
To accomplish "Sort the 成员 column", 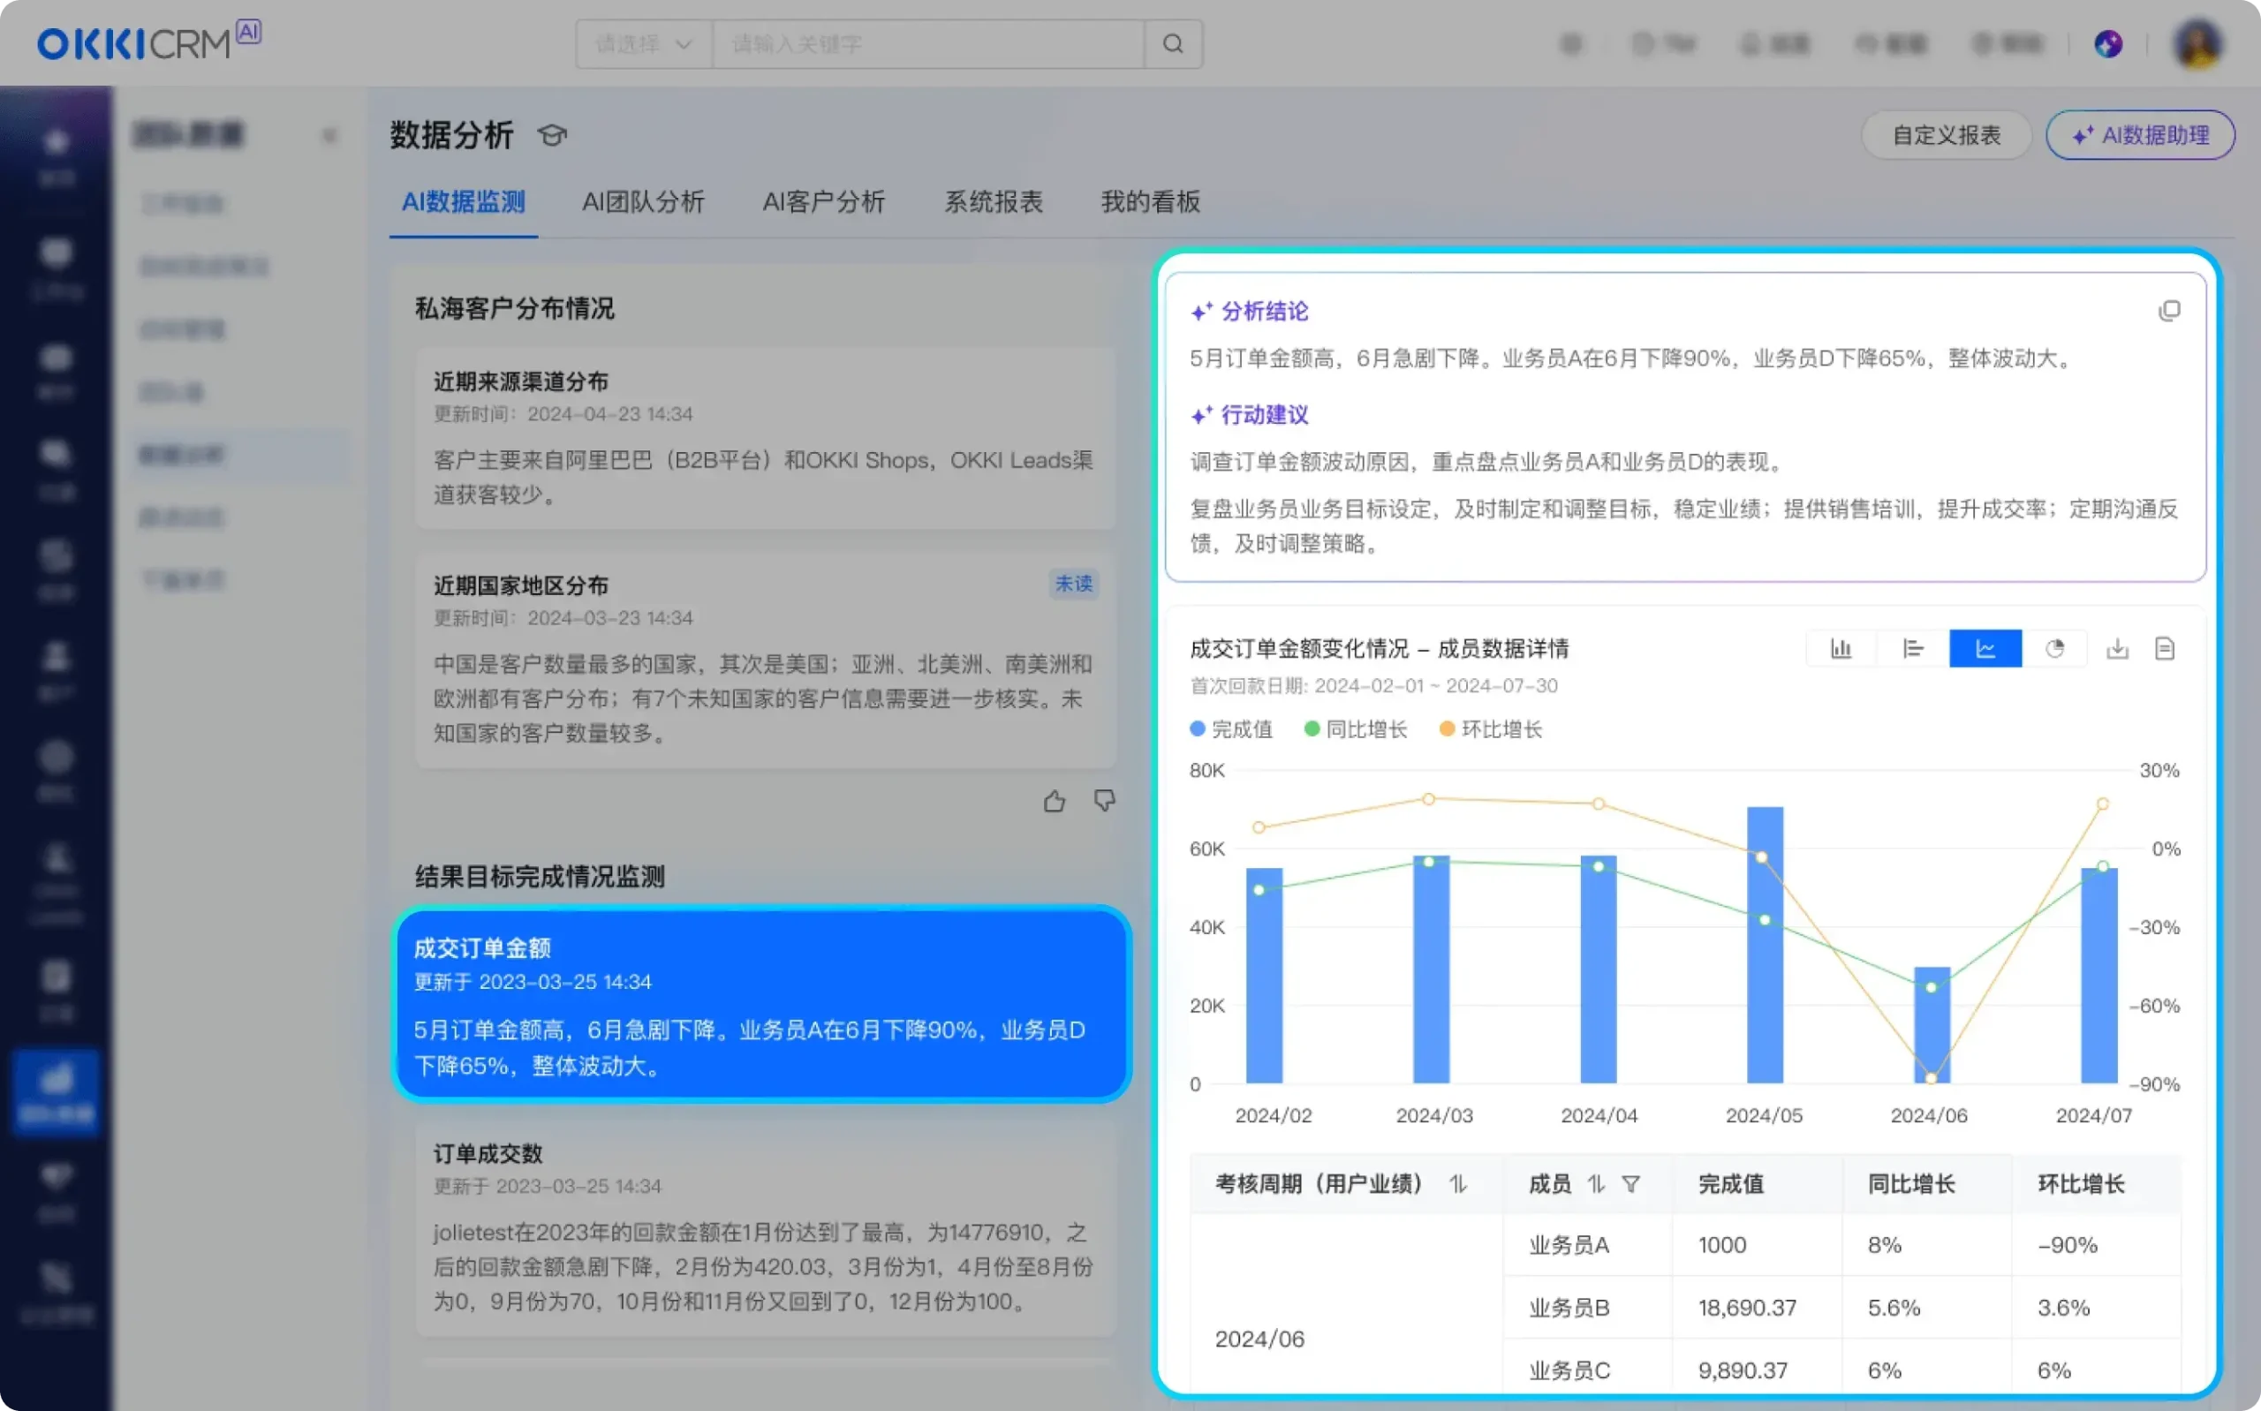I will 1598,1183.
